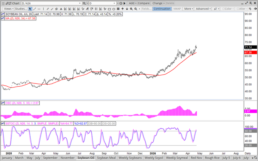Viewport: 258px width, 161px height.
Task: Open the window options menu icon
Action: click(x=251, y=3)
